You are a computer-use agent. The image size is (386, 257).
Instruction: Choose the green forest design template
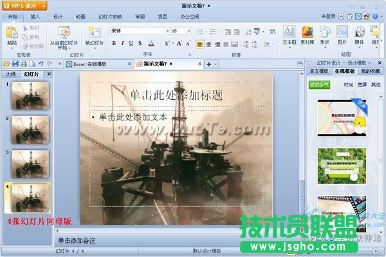click(342, 166)
